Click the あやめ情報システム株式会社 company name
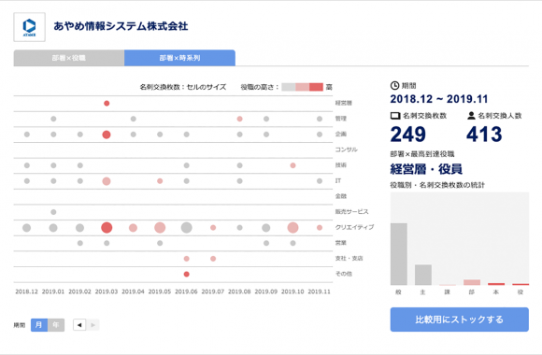The width and height of the screenshot is (542, 355). pyautogui.click(x=121, y=26)
